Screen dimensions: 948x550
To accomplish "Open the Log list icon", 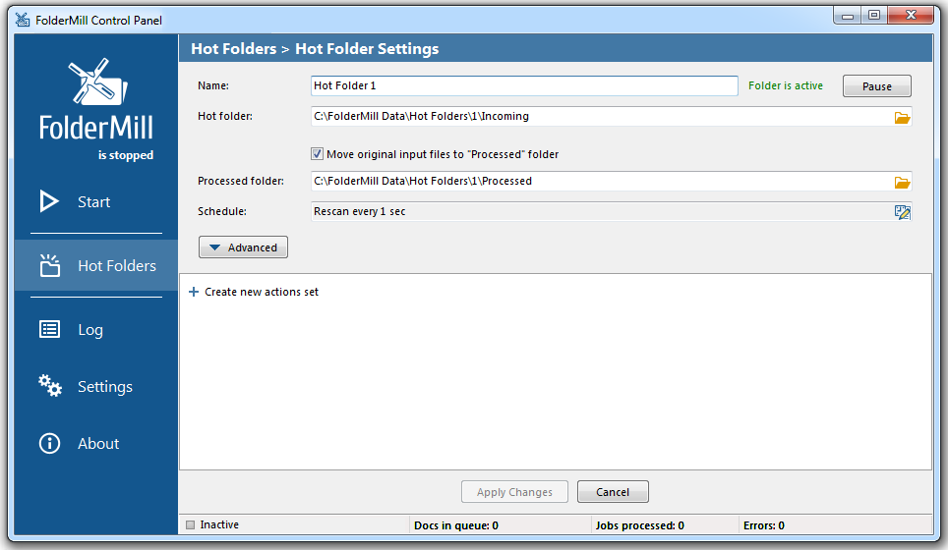I will pyautogui.click(x=49, y=329).
